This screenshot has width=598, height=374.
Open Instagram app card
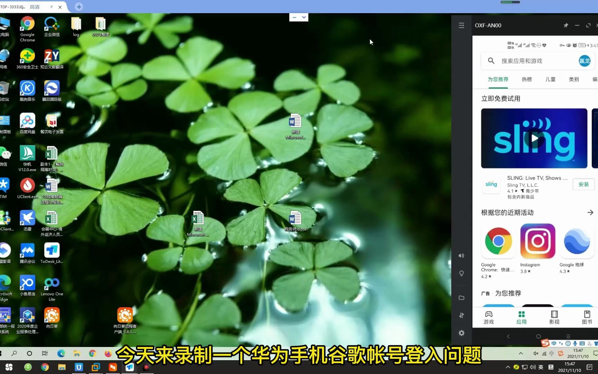tap(538, 249)
